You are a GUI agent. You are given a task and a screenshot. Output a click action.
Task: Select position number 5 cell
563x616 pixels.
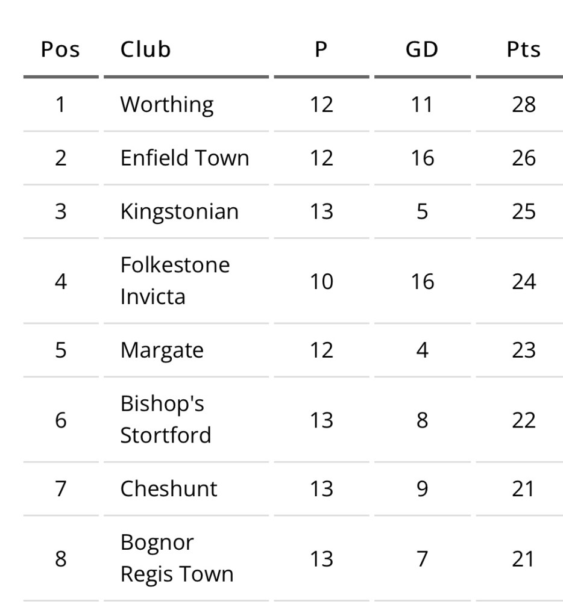point(60,350)
